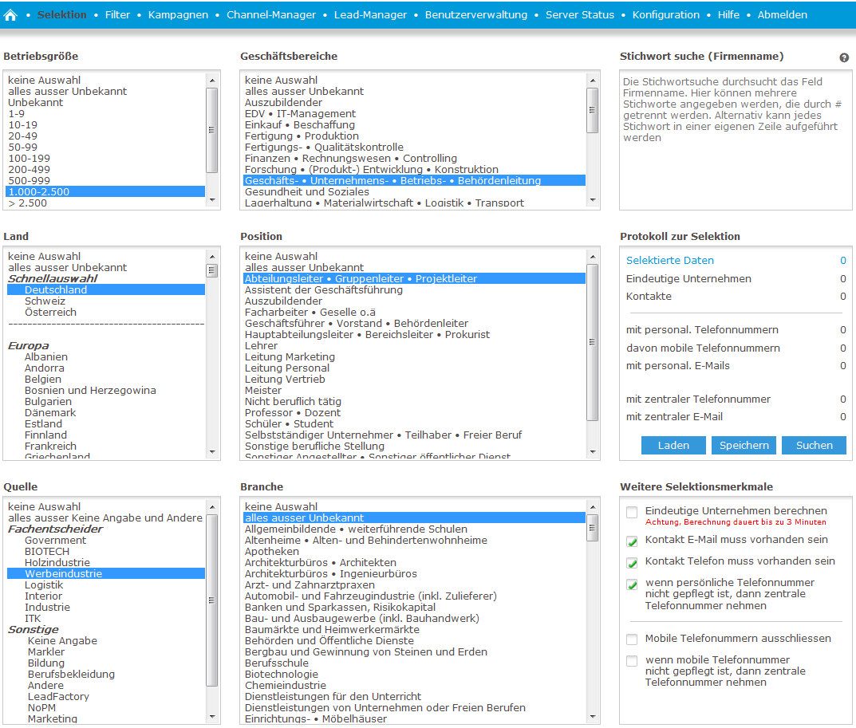The image size is (856, 728).
Task: Select keine Auswahl in Quelle list
Action: (x=105, y=506)
